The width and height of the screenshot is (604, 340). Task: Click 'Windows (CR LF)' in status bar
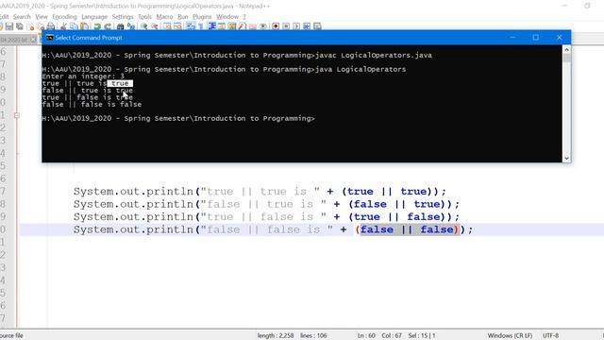pos(510,335)
